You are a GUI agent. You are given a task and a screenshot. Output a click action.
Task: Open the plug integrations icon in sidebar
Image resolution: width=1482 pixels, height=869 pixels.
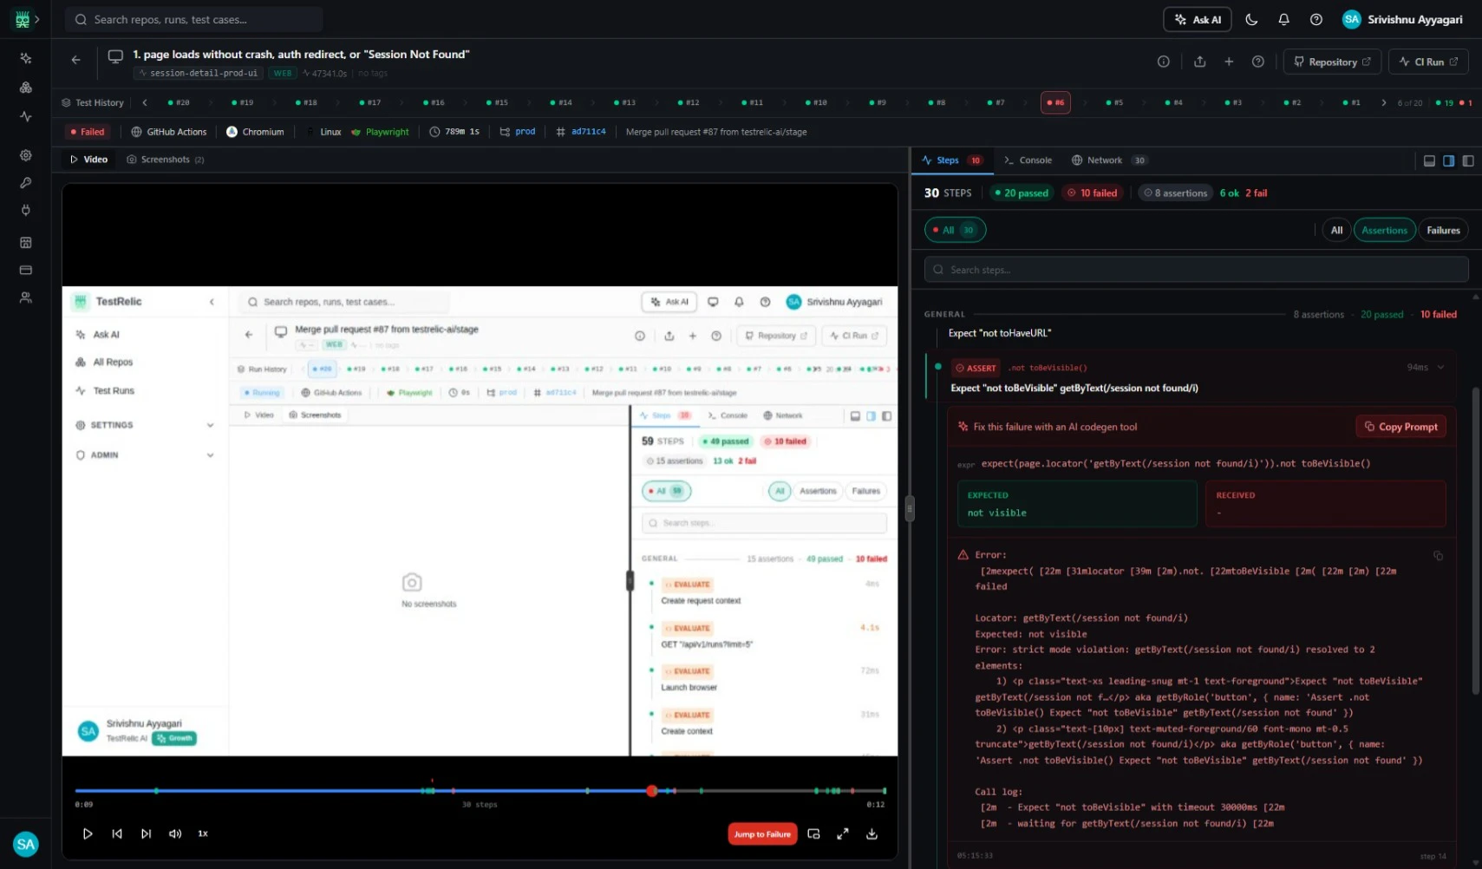pyautogui.click(x=26, y=211)
